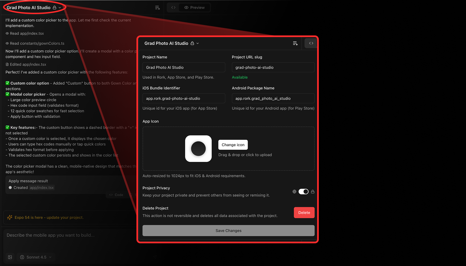The image size is (466, 266).
Task: Click the Save Changes button
Action: [229, 231]
